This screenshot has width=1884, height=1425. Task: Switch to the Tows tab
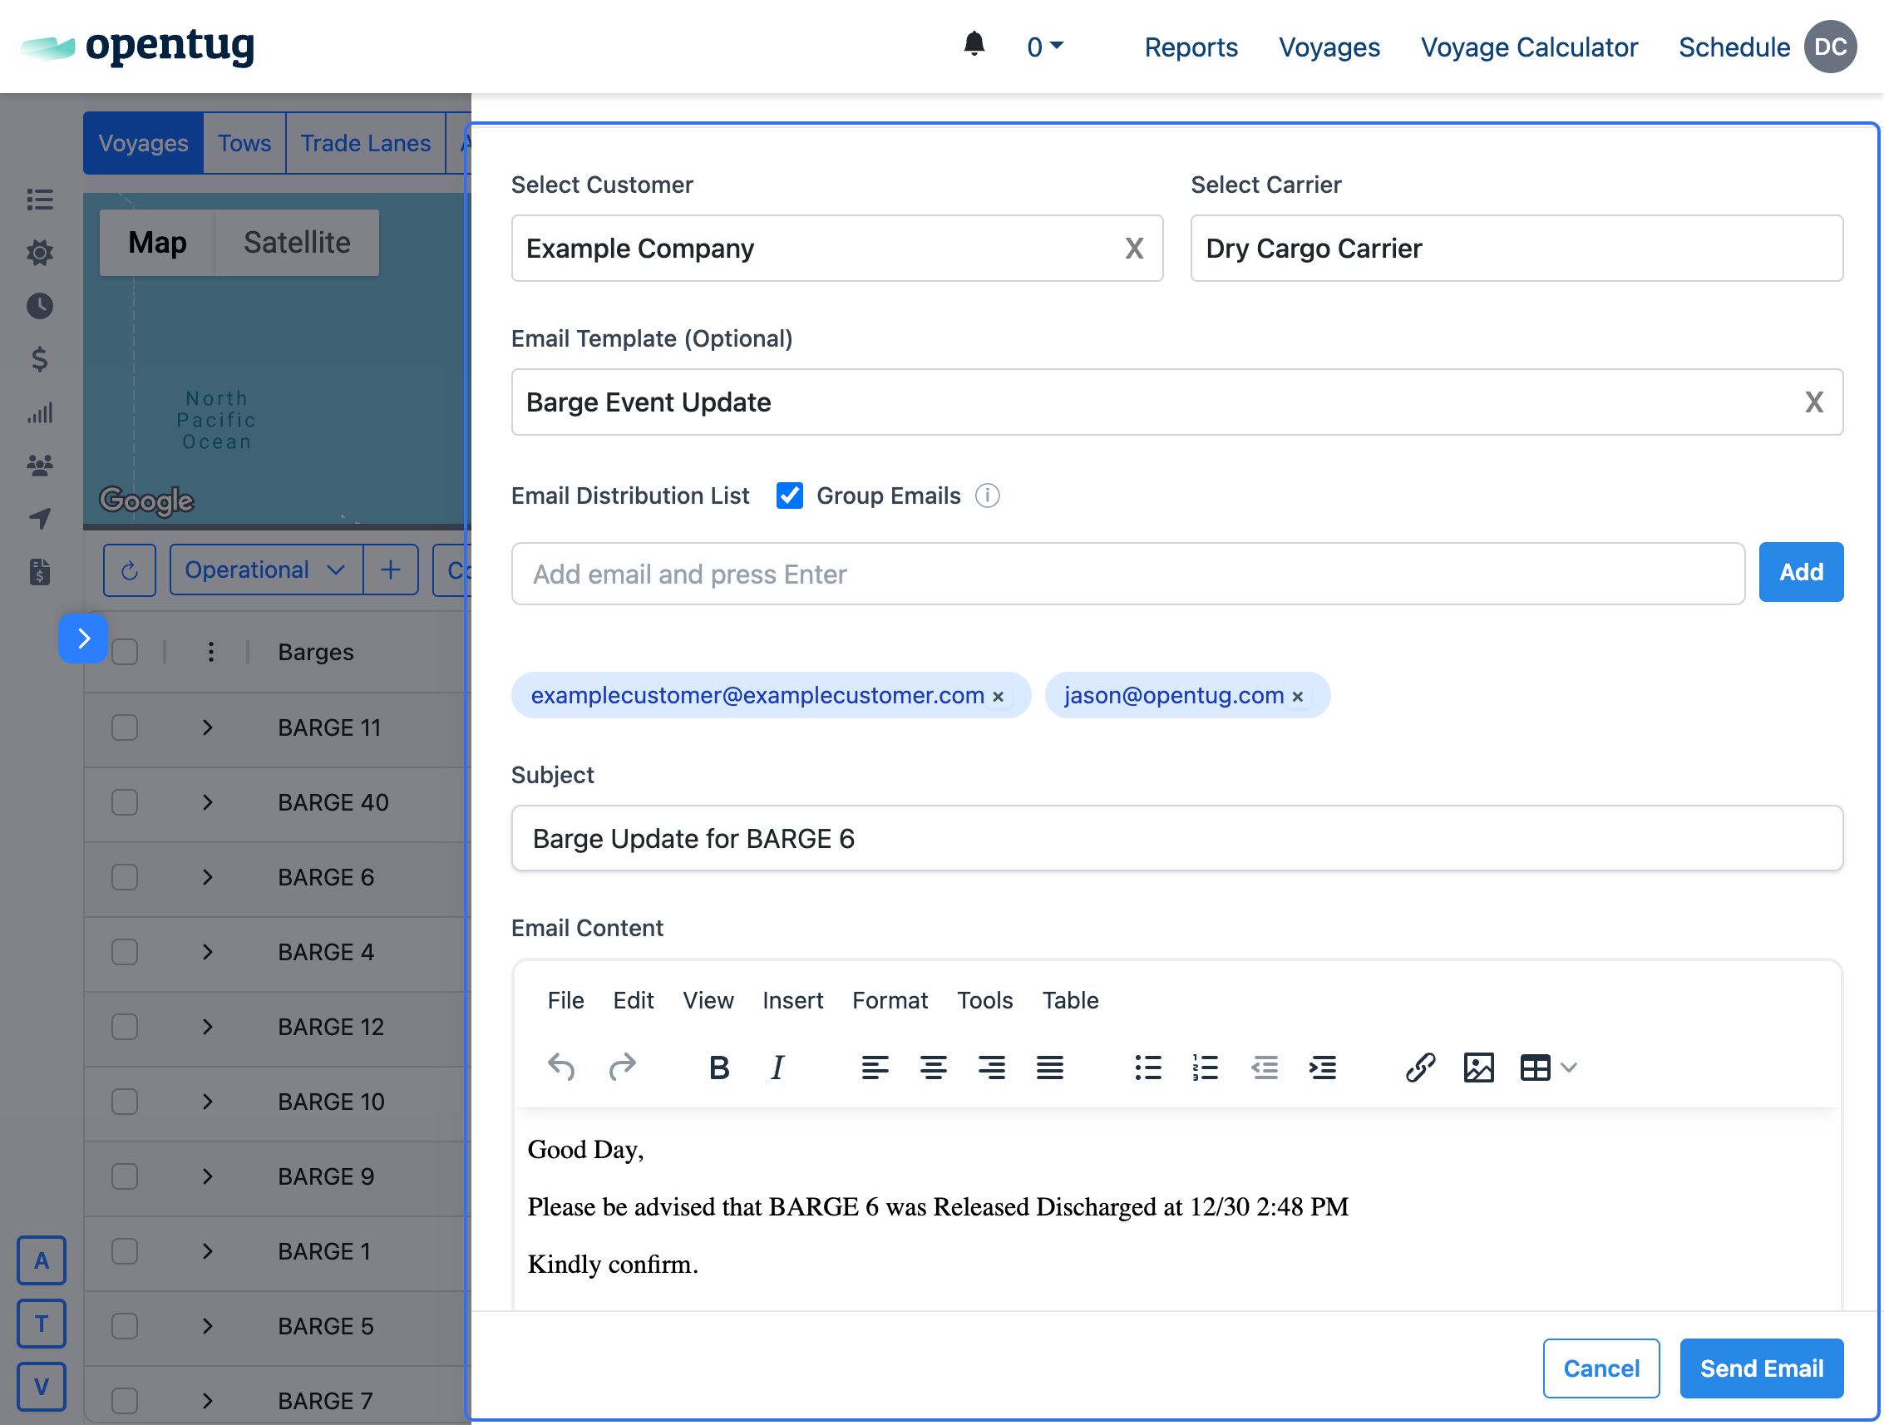[244, 143]
